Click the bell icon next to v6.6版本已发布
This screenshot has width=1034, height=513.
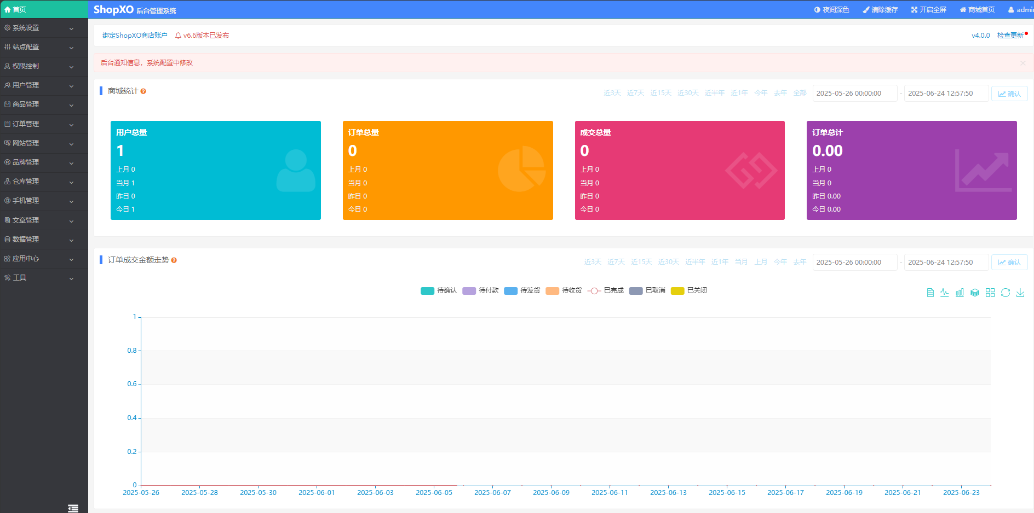[178, 36]
